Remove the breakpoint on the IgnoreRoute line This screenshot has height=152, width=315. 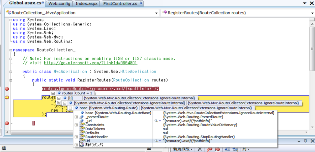click(7, 89)
